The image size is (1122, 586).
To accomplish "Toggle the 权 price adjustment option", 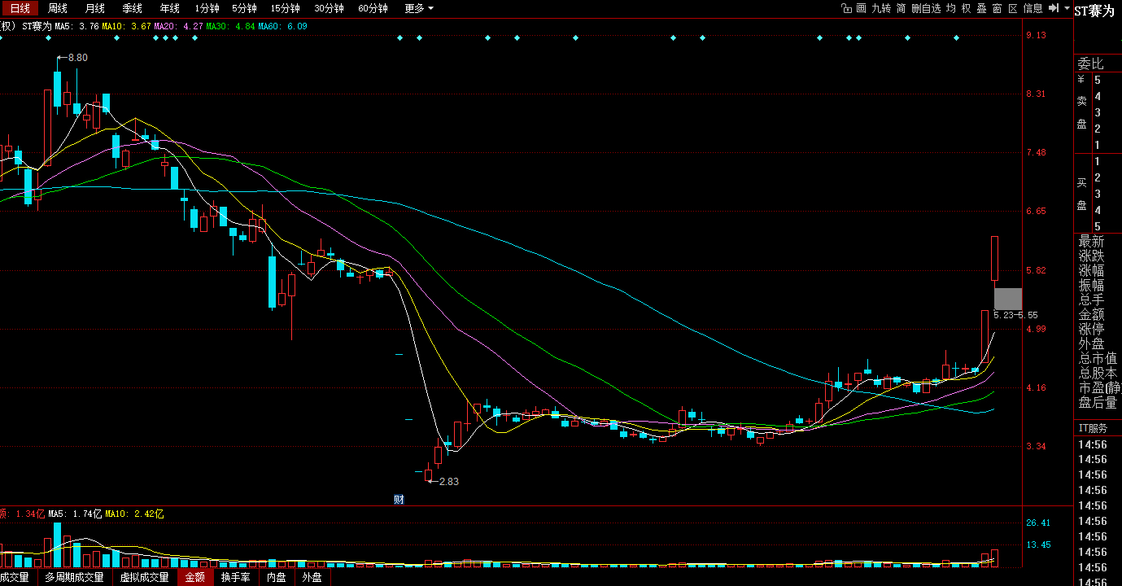I will (967, 8).
